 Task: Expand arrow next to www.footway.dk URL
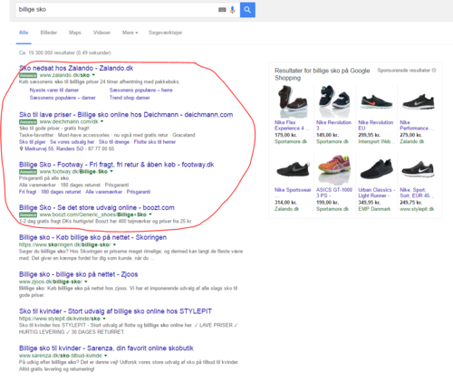(111, 171)
